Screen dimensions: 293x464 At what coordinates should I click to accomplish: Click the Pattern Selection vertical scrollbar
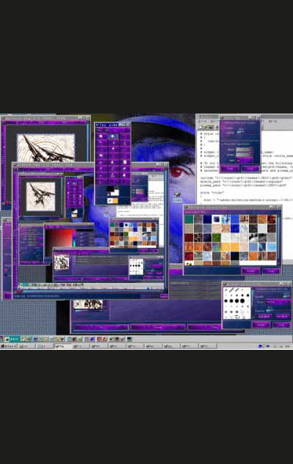279,240
